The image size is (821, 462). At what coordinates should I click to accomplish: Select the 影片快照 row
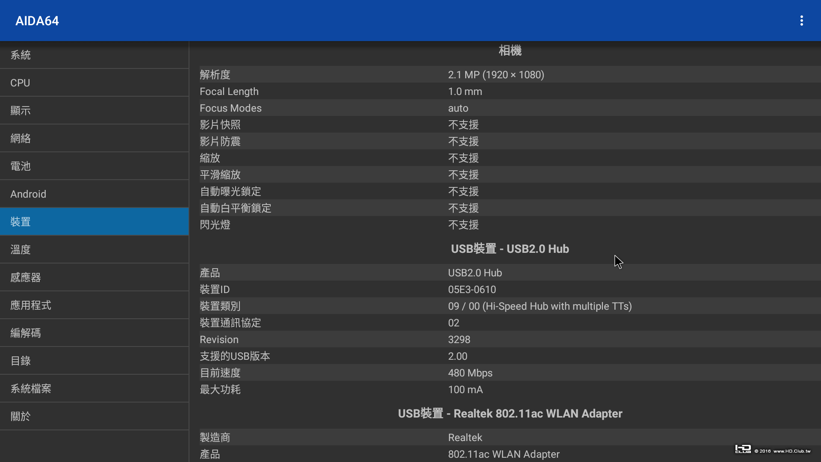[510, 124]
